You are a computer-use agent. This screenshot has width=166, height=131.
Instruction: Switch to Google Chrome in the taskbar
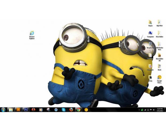click(x=78, y=110)
